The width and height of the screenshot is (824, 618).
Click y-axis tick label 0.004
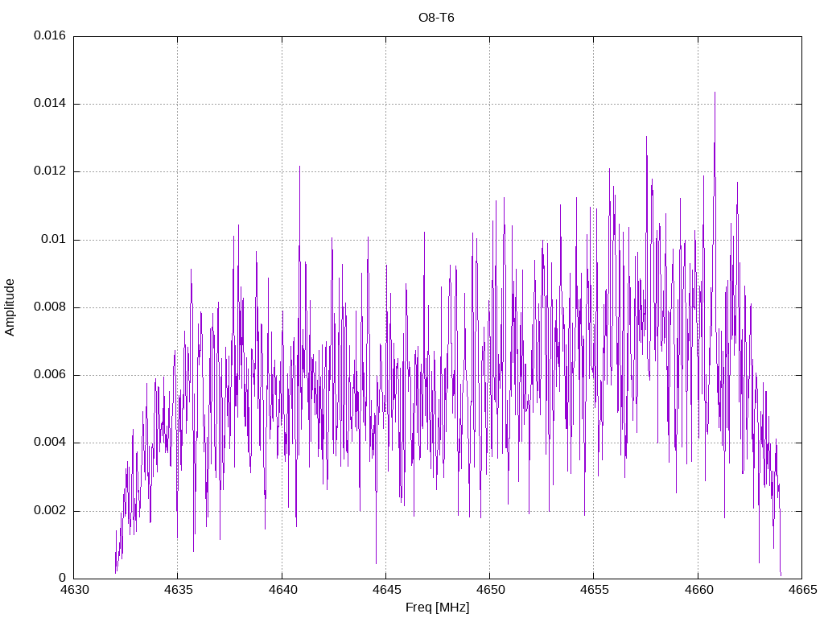[x=50, y=443]
